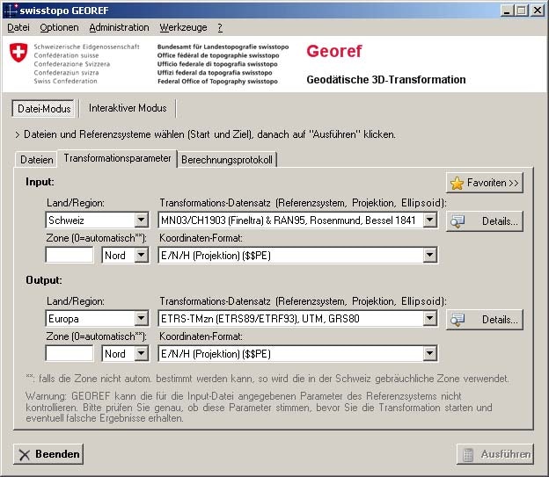Click the Output Zone text field
The height and width of the screenshot is (477, 549).
[x=70, y=353]
